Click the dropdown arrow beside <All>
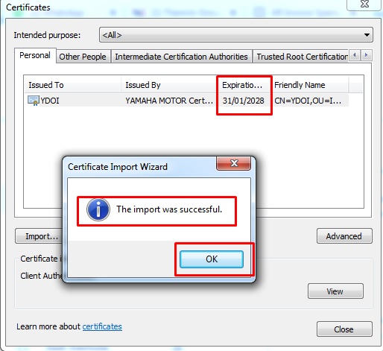The width and height of the screenshot is (383, 351). click(367, 35)
